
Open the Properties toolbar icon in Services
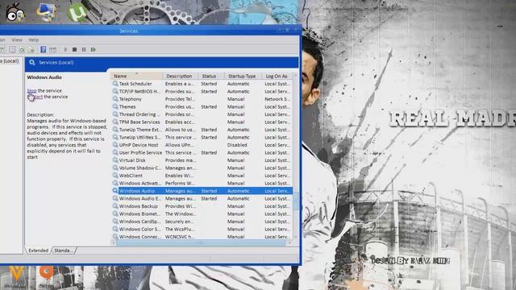(12, 50)
